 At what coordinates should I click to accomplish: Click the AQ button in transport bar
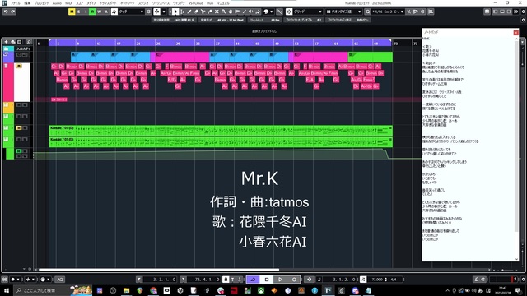click(x=60, y=280)
